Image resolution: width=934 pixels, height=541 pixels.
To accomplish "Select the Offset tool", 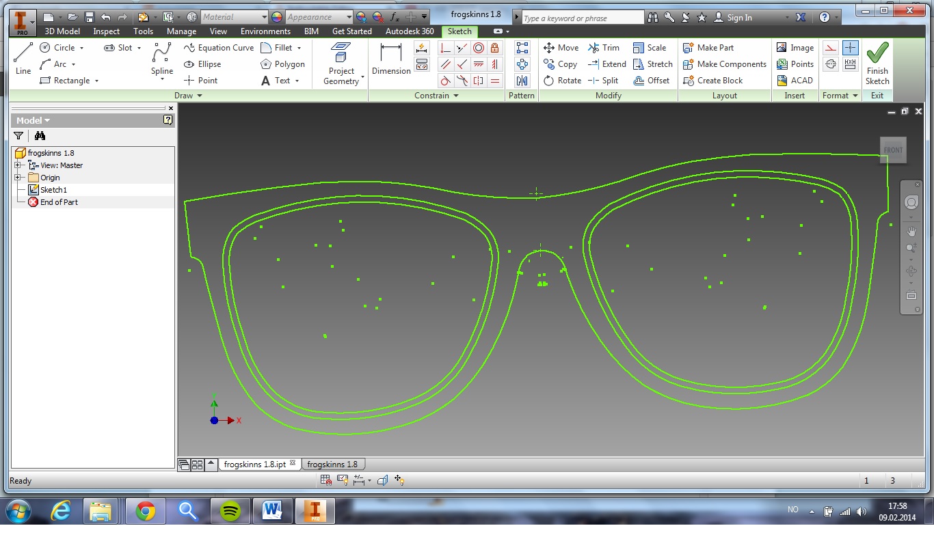I will pyautogui.click(x=652, y=81).
